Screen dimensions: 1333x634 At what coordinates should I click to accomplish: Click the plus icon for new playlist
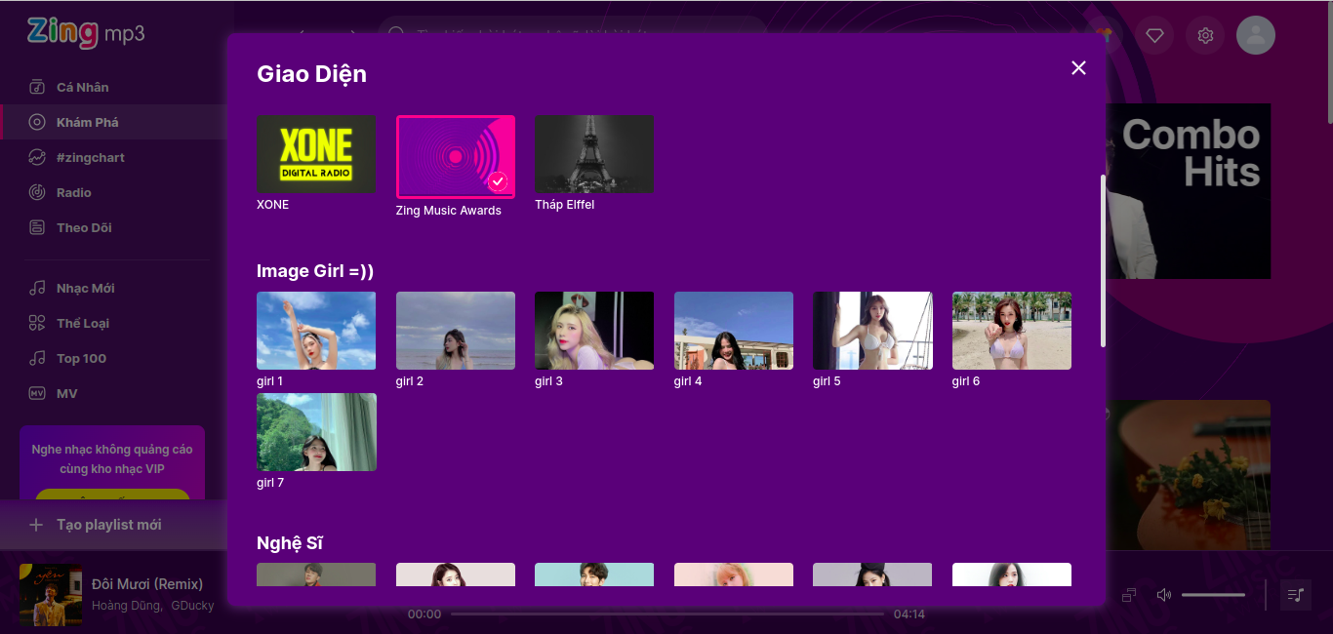(x=36, y=525)
